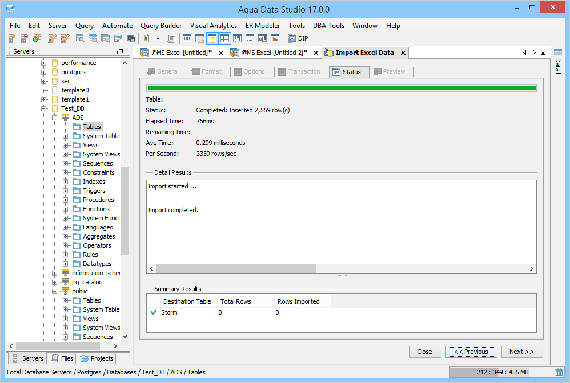Close the @MS Excel [Untitled 2] tab

click(x=316, y=53)
